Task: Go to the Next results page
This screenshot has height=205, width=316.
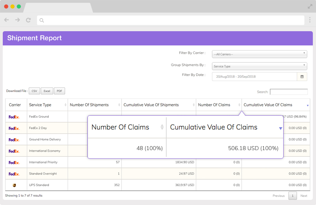Action: (304, 196)
